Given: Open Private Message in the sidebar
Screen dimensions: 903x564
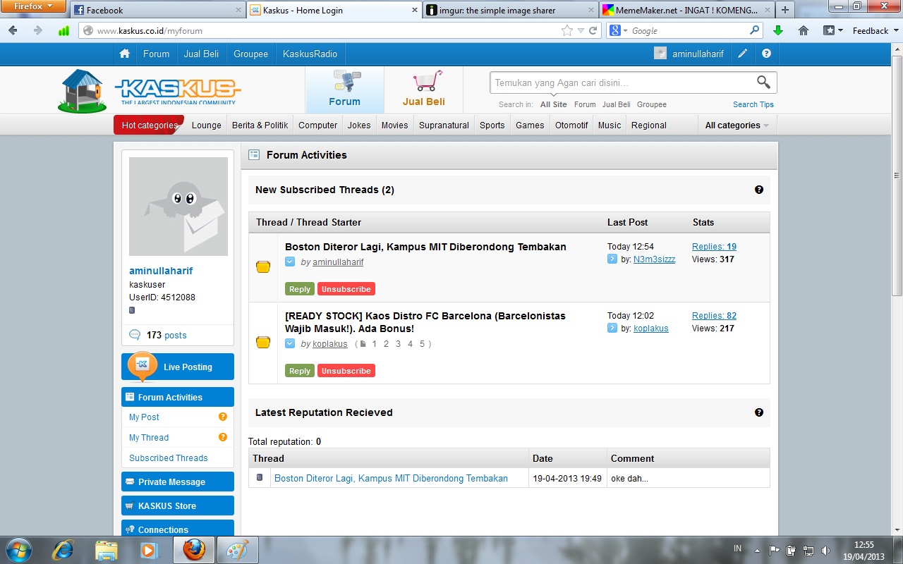Looking at the screenshot, I should pos(178,482).
